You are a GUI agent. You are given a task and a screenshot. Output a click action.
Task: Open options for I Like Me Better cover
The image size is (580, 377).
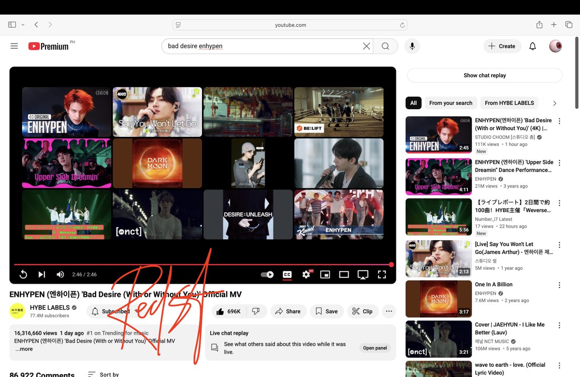559,326
